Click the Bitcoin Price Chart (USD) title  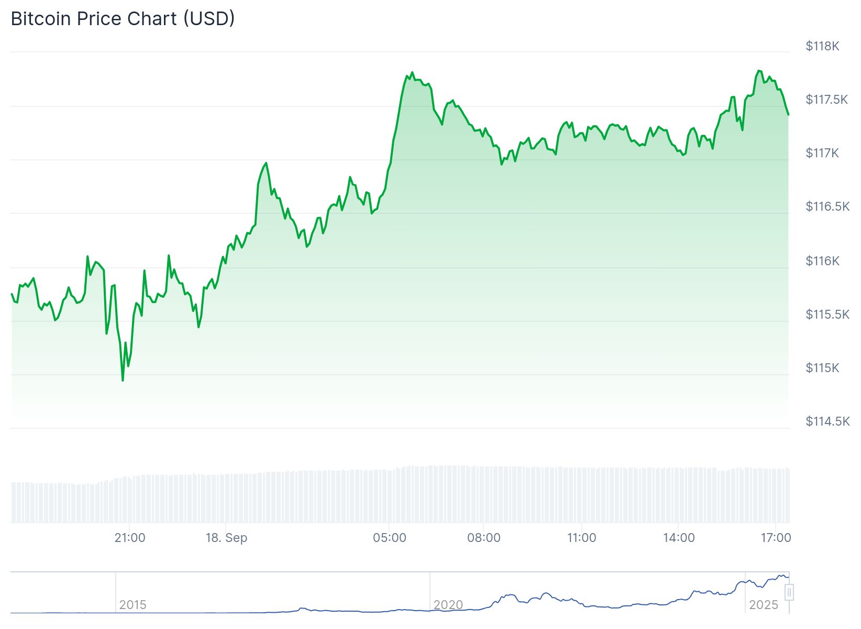click(x=123, y=19)
